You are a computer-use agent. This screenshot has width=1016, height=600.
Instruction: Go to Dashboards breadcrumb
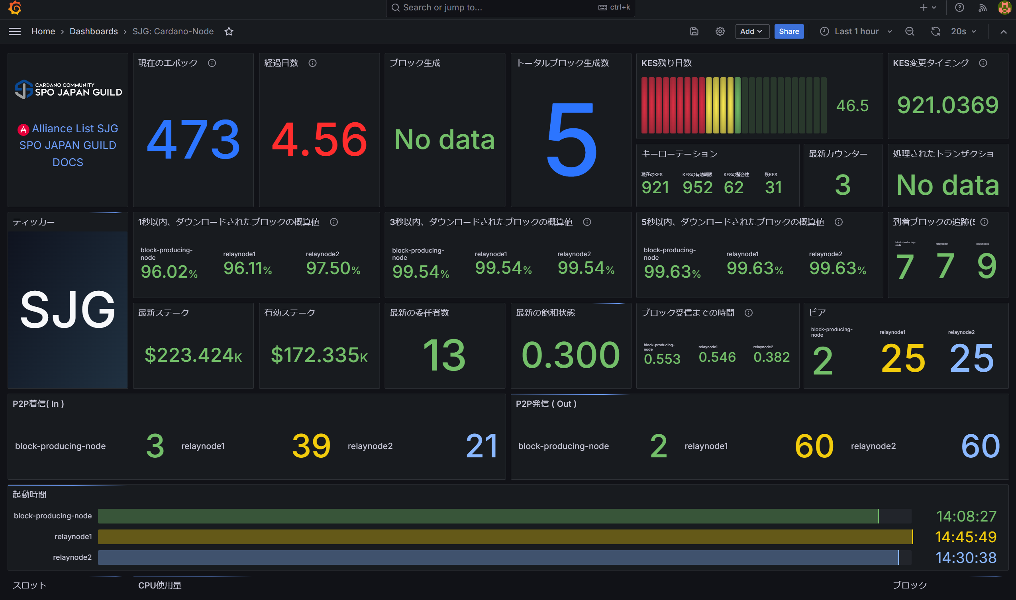[94, 31]
